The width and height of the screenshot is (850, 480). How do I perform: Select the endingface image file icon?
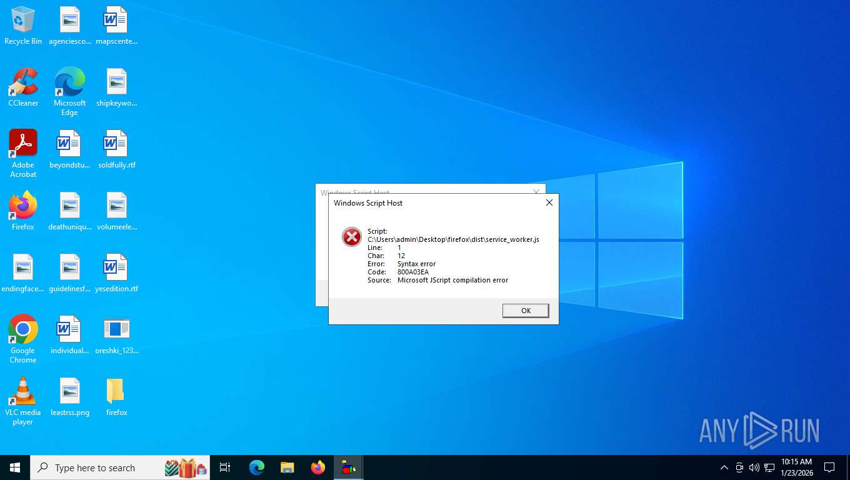coord(23,273)
